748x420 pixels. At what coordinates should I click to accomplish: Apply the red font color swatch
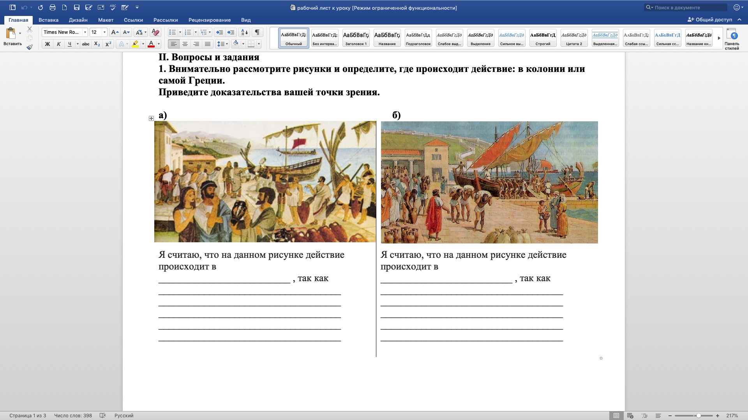point(151,44)
